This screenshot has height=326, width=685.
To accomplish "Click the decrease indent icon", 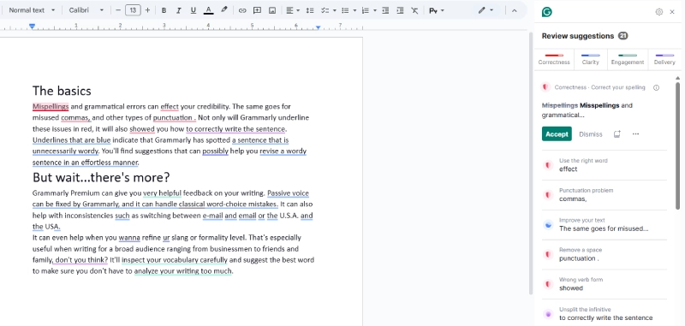I will pyautogui.click(x=385, y=10).
